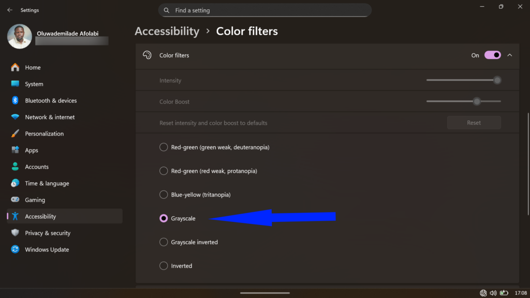Select the Inverted color filter
This screenshot has height=298, width=530.
click(x=164, y=265)
